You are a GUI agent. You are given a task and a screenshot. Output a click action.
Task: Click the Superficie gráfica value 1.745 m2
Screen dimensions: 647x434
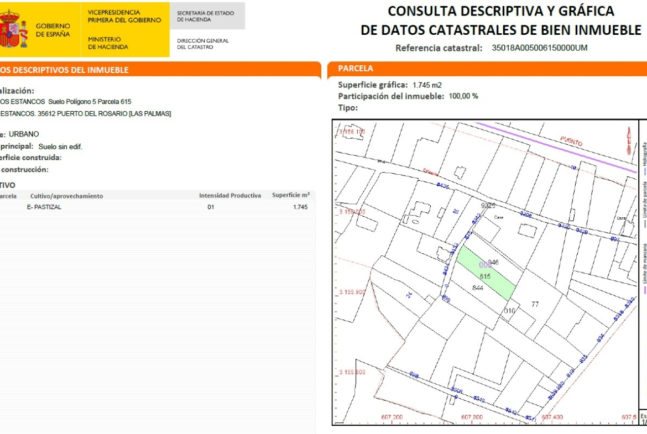pyautogui.click(x=427, y=85)
